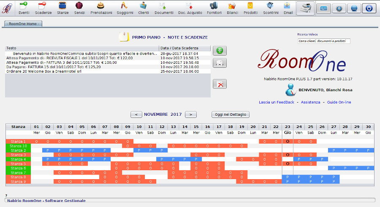Select the RoomOne Home tab
The width and height of the screenshot is (380, 207).
23,24
